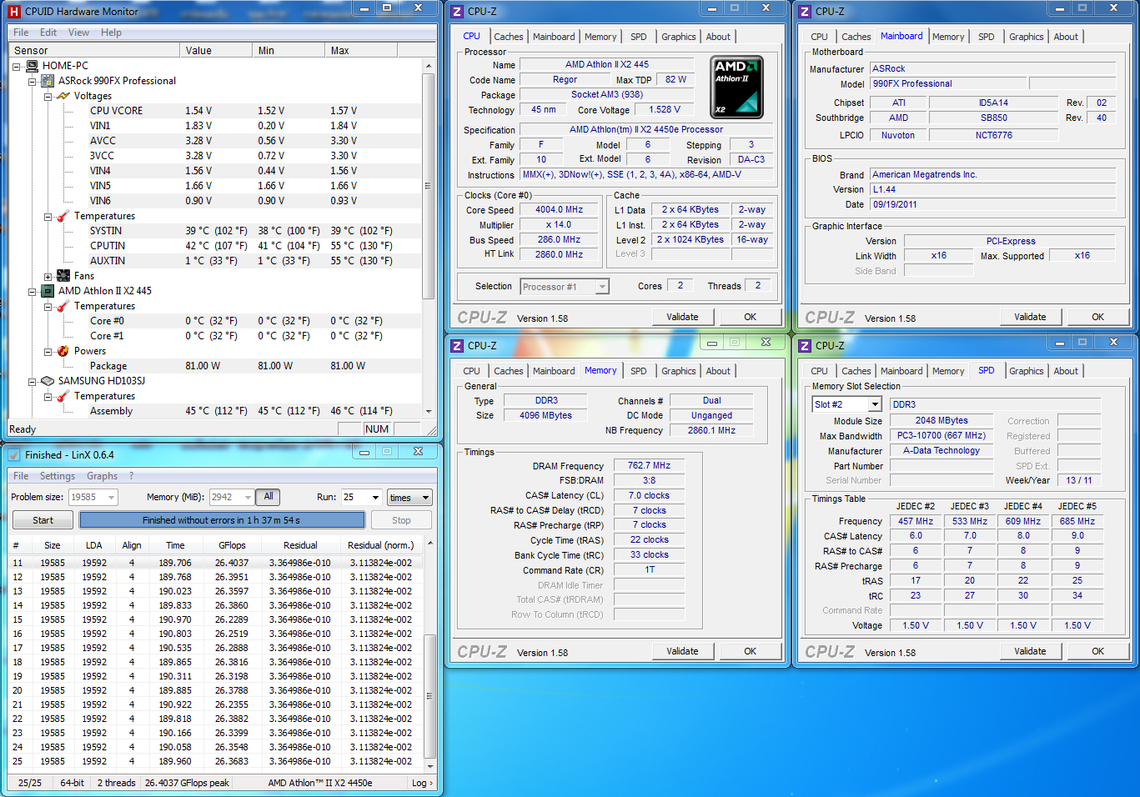Click CPU-Z title icon of the Mainboard window

point(805,12)
